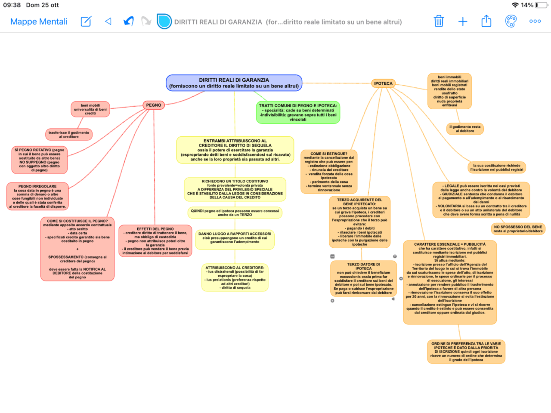Return to the Mappe Mentali list

tap(39, 21)
